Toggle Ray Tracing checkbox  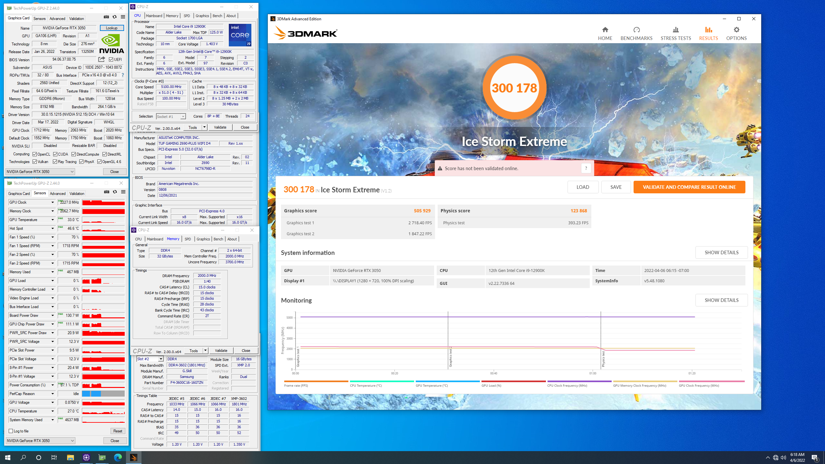pos(55,162)
